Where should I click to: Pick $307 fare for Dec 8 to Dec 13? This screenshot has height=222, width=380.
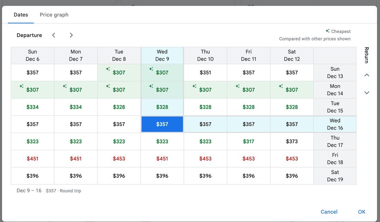pos(119,73)
